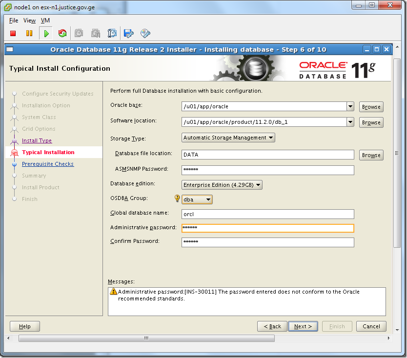Connect a CD/DVD device to the VM

pos(145,33)
